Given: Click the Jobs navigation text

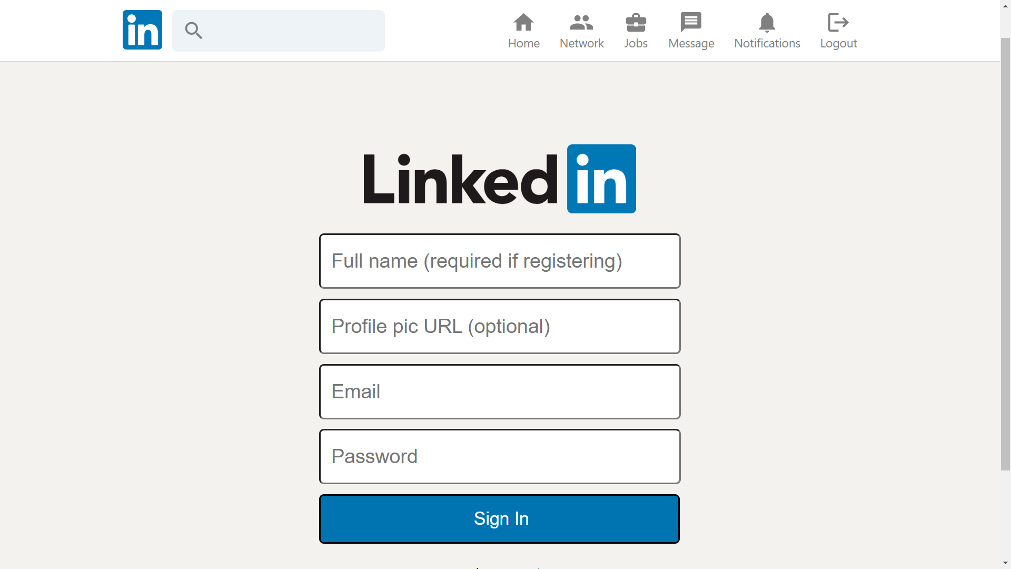Looking at the screenshot, I should pos(636,44).
